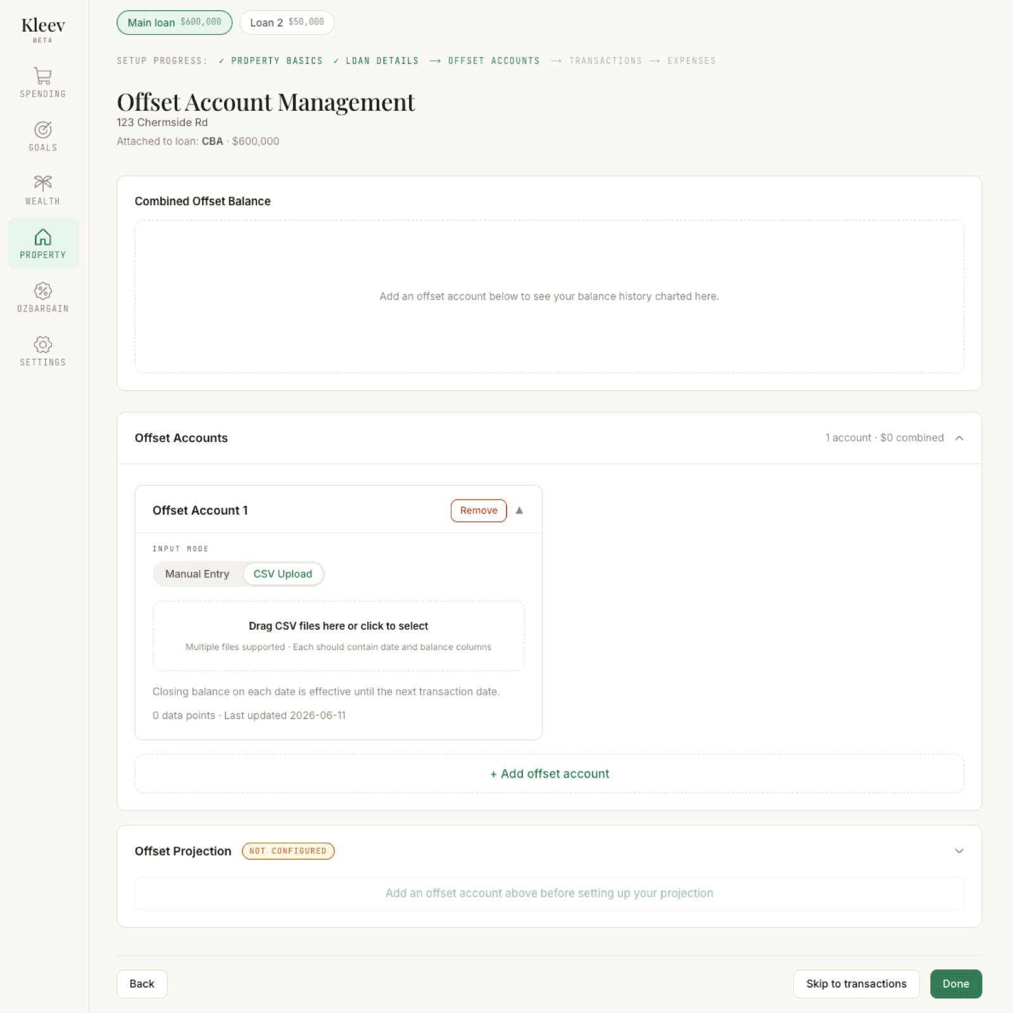The image size is (1013, 1013).
Task: Switch to Loan 2 $50,000 tab
Action: 287,23
